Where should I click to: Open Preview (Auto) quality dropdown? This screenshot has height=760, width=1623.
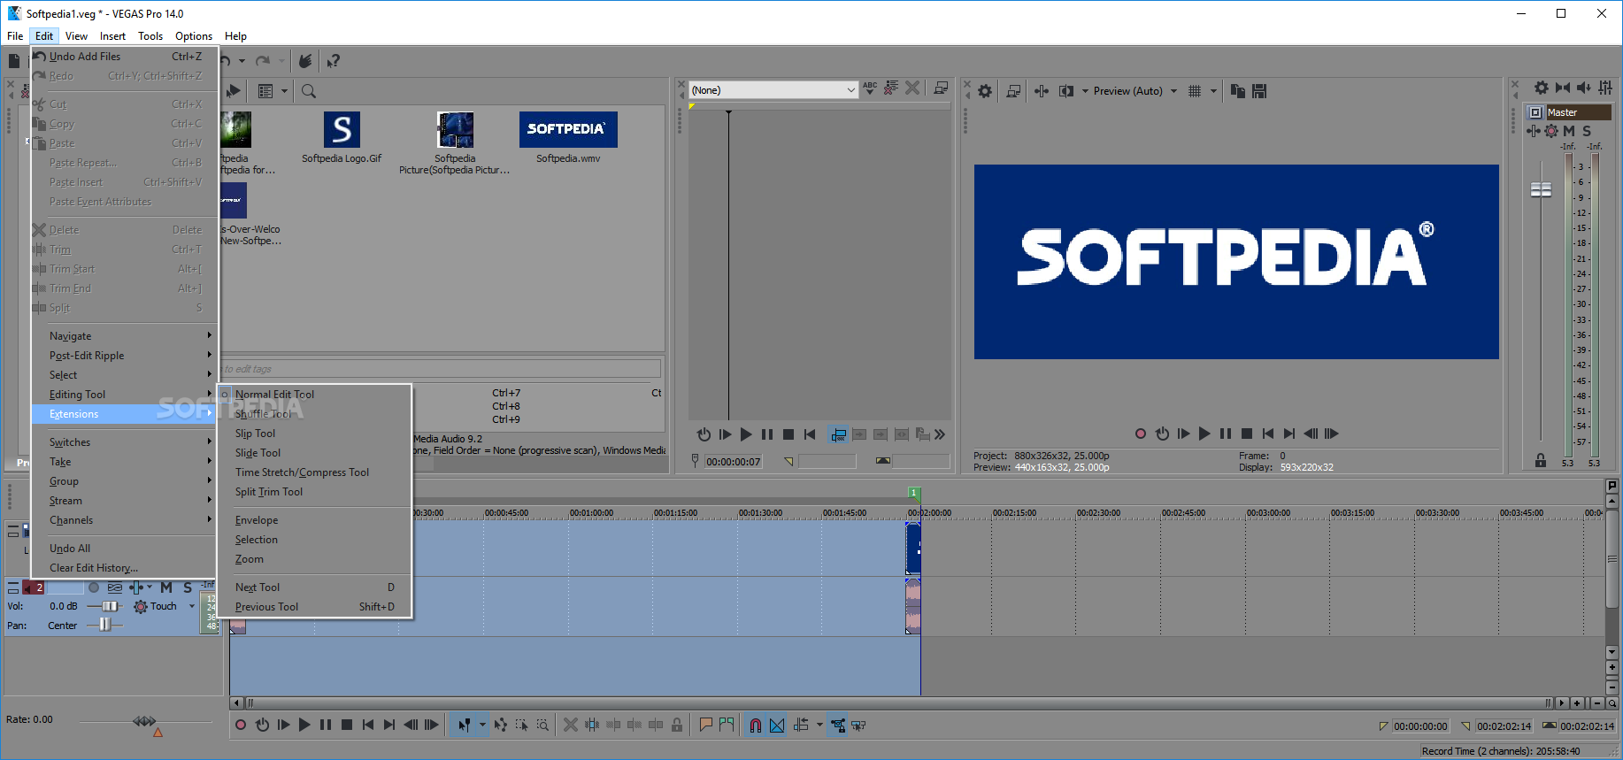point(1135,90)
